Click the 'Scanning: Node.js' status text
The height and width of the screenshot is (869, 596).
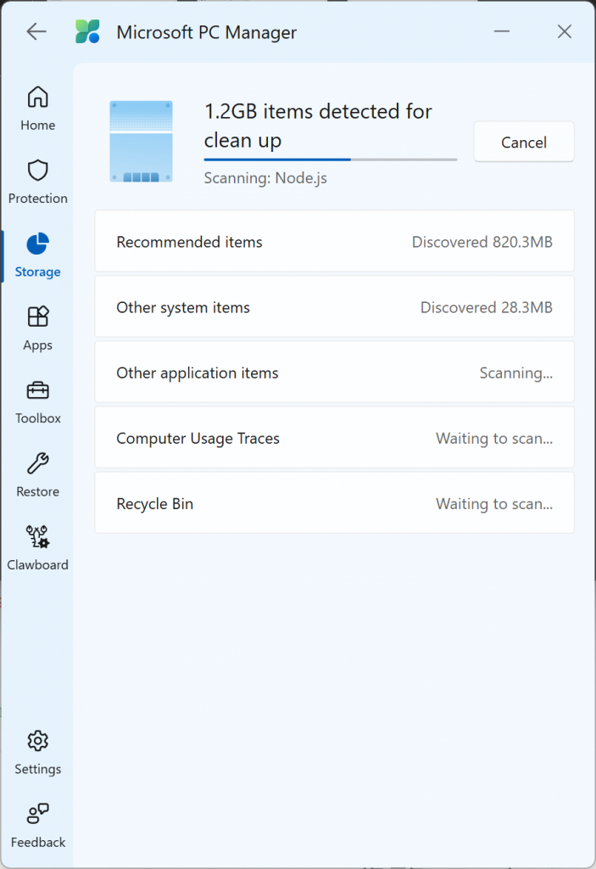(265, 178)
